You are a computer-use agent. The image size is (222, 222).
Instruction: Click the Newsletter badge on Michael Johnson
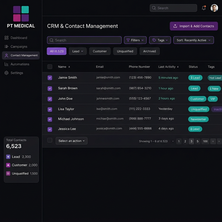point(198,119)
